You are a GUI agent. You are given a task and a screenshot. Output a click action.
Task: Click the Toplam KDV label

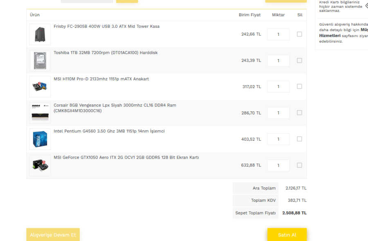pyautogui.click(x=263, y=200)
